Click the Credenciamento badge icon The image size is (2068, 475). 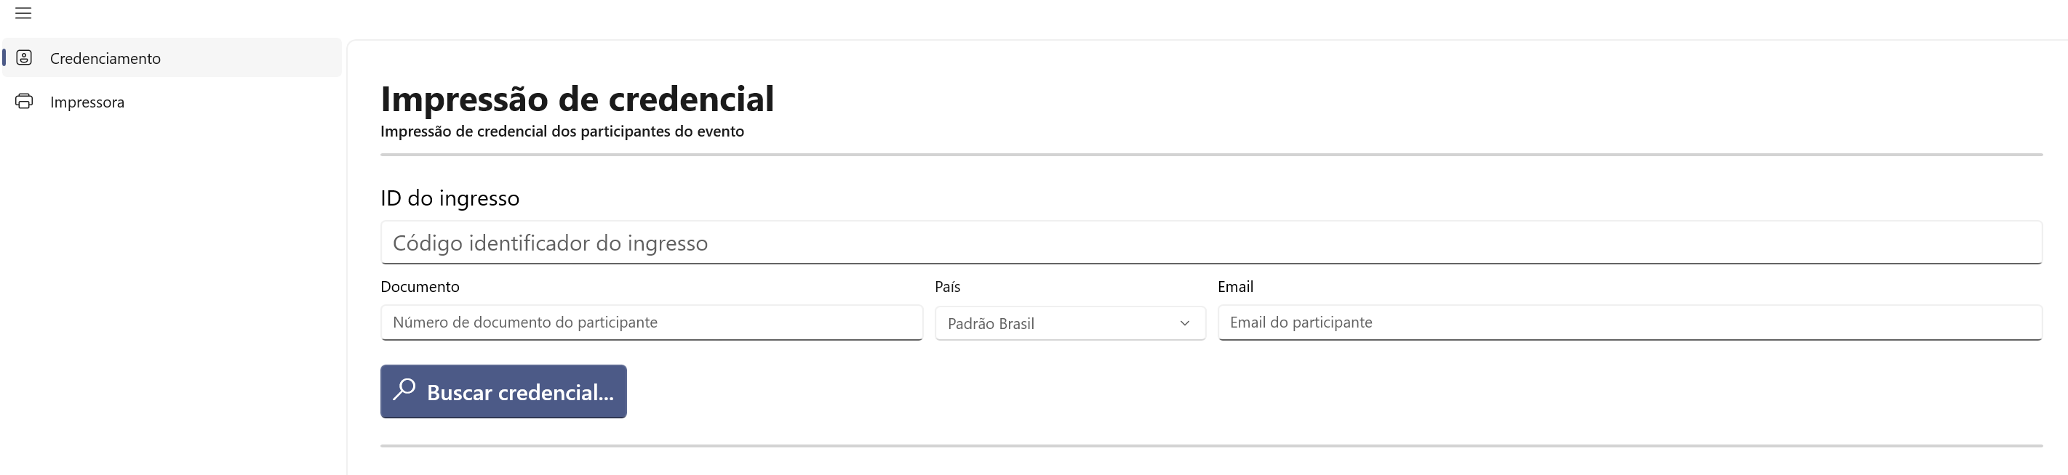point(24,57)
